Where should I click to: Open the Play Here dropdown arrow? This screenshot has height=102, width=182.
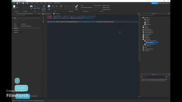tap(51, 10)
